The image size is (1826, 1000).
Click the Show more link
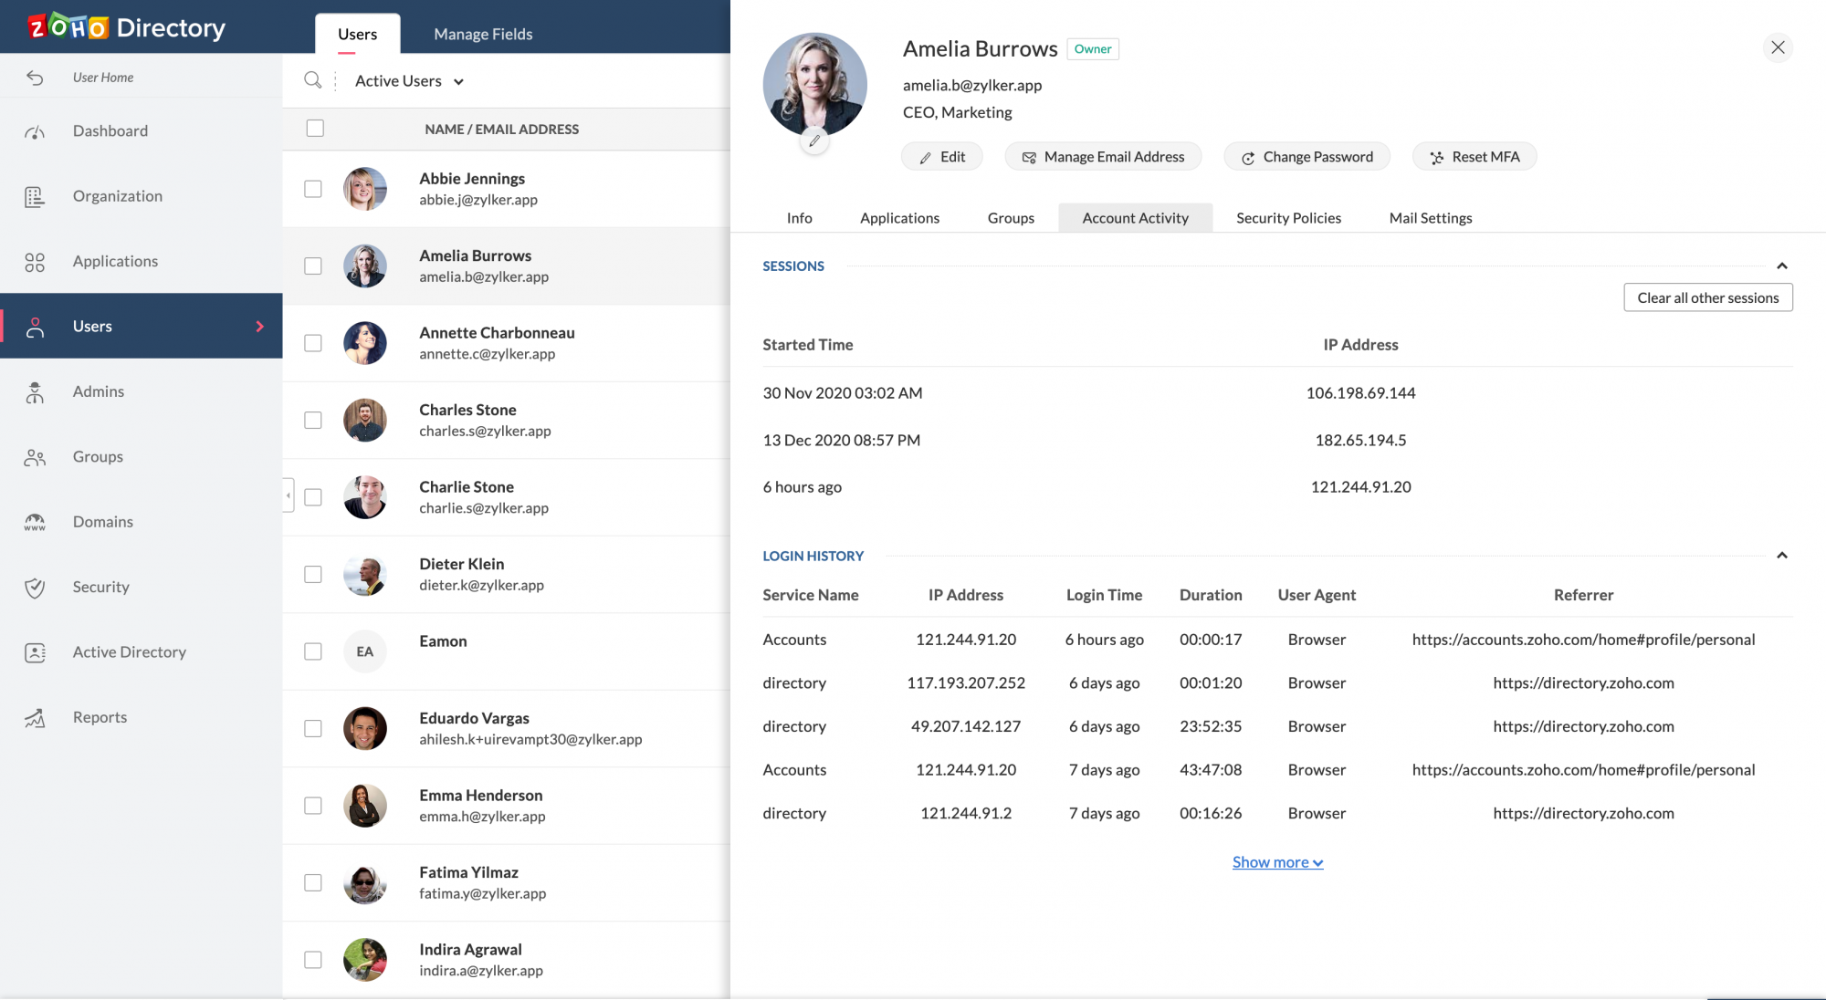(1277, 862)
